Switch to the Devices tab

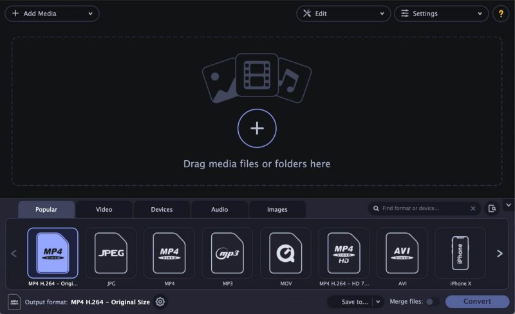[162, 209]
